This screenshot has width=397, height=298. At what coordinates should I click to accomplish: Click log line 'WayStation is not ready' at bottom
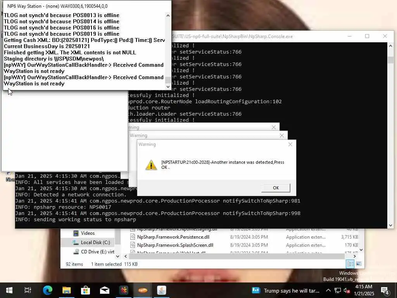point(34,84)
